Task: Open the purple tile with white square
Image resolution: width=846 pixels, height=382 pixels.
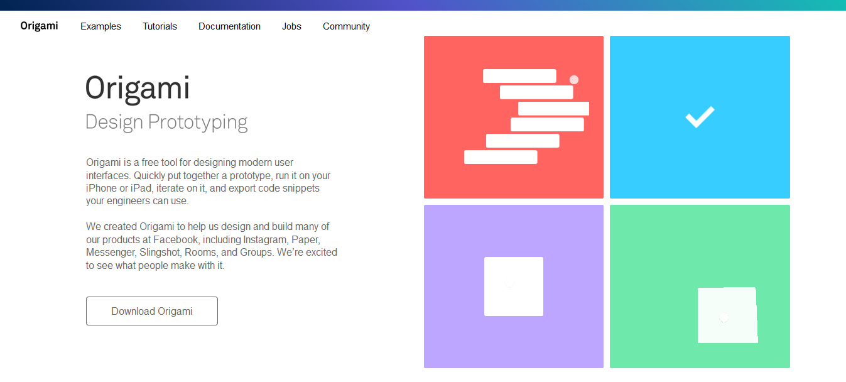Action: [514, 286]
